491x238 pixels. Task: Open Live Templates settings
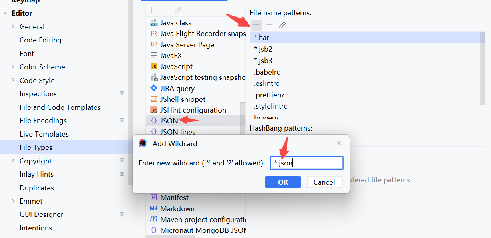(x=44, y=134)
